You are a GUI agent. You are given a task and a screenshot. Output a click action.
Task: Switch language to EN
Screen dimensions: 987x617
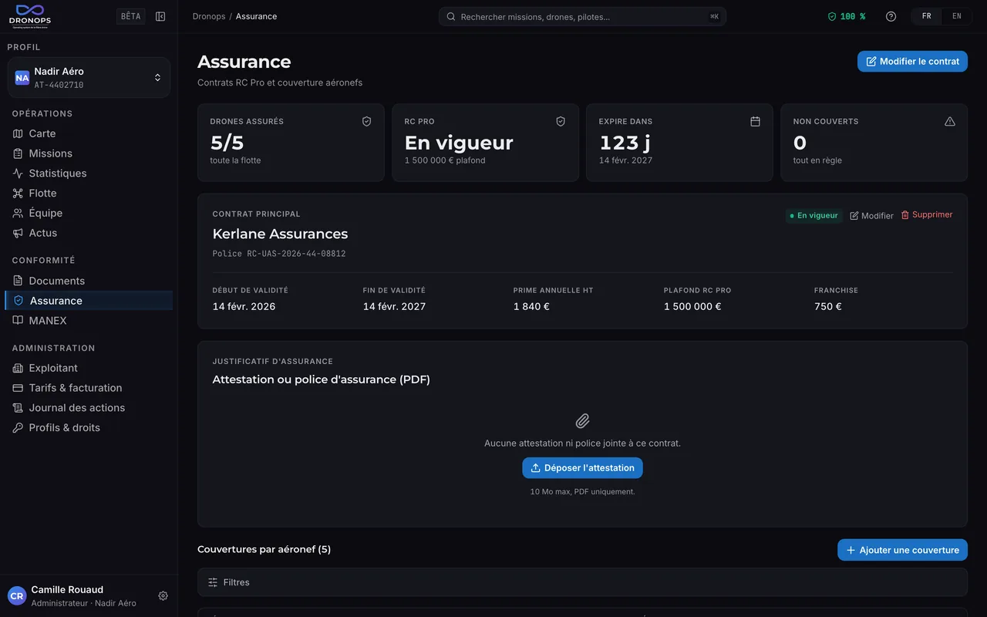(x=956, y=16)
